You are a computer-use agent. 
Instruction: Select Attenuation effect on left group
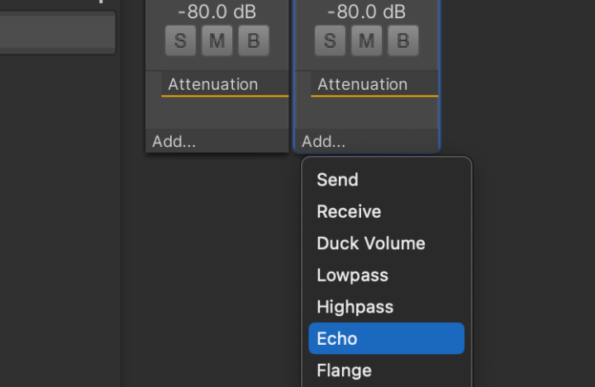point(213,84)
